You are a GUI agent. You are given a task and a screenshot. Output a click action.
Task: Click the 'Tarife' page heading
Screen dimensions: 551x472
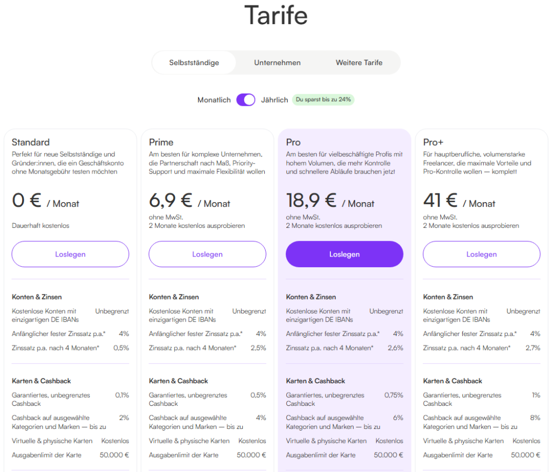point(275,16)
